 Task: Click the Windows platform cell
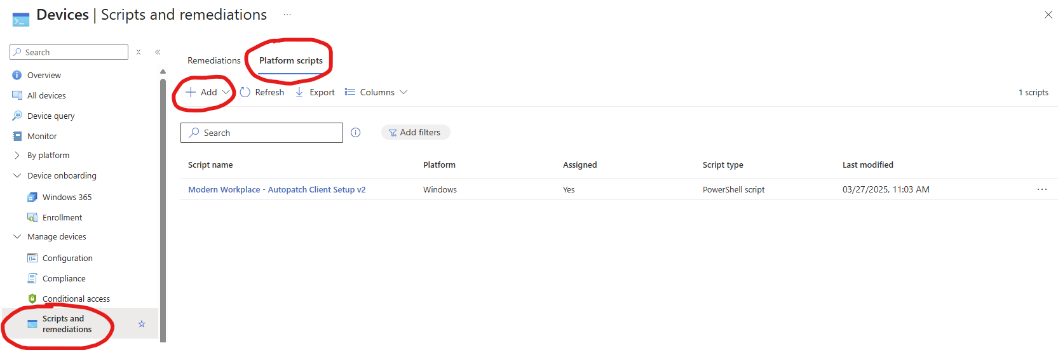[x=440, y=189]
